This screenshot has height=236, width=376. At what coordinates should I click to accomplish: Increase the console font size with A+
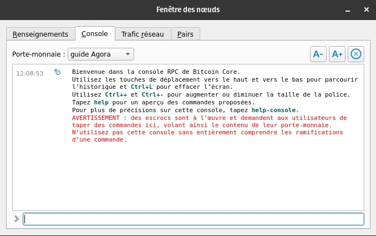[337, 54]
